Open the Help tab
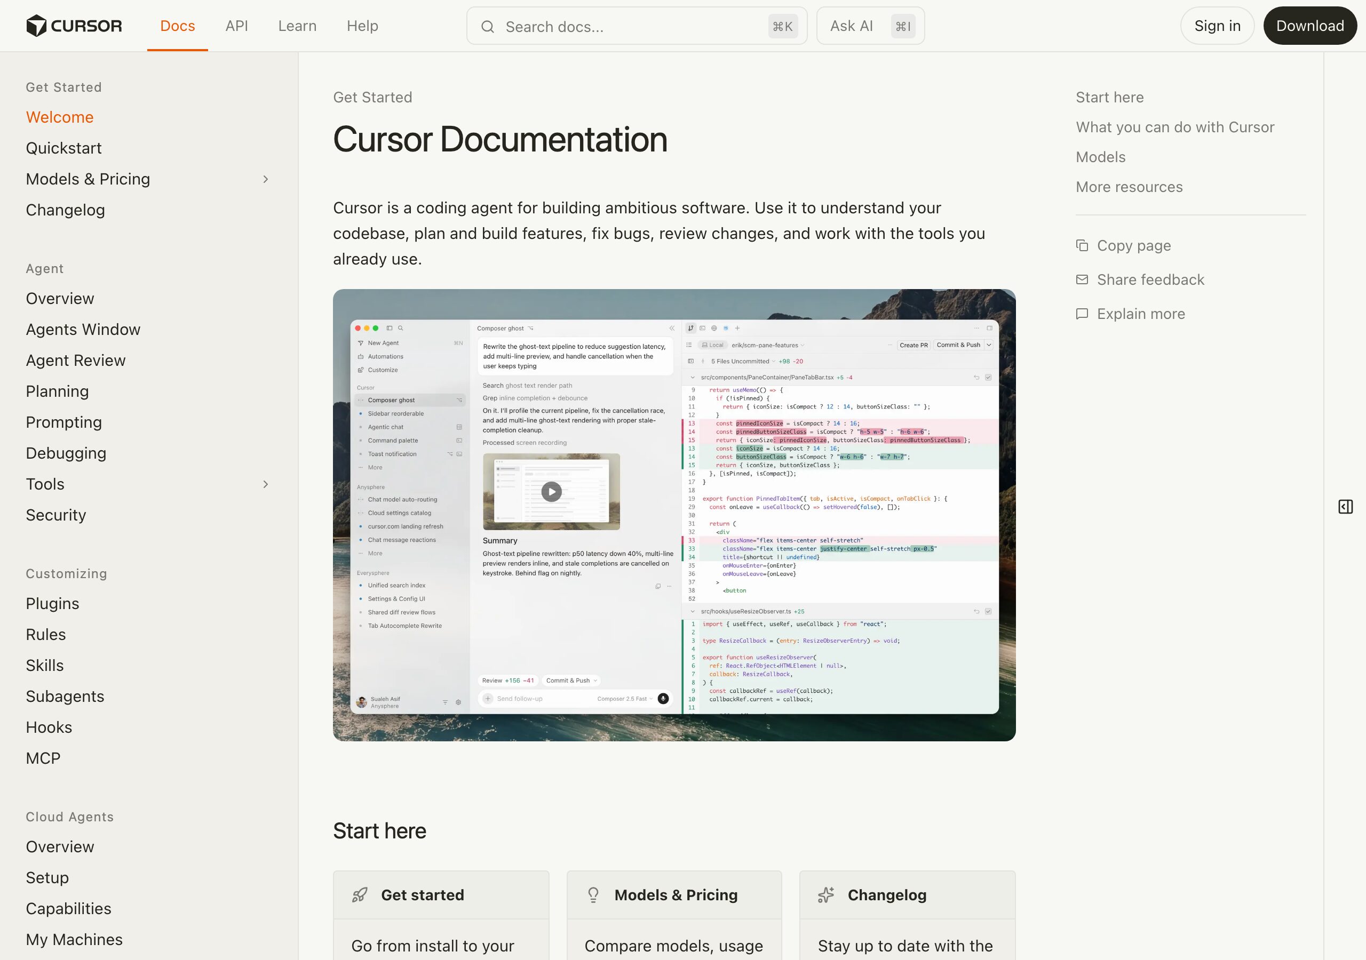 coord(363,26)
